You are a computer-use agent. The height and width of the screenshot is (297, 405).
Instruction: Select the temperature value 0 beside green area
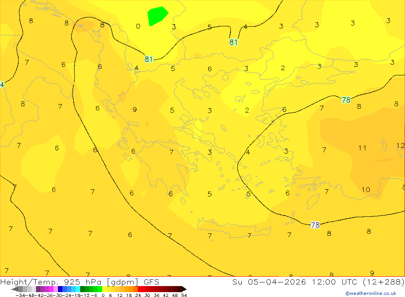point(138,26)
